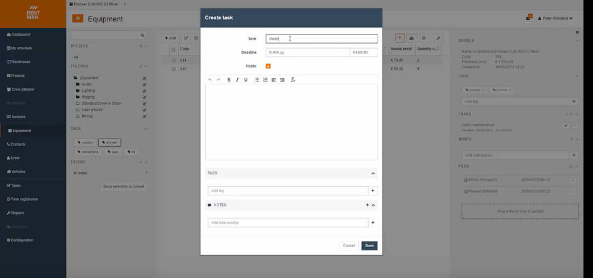
Task: Click the wrench icon above table
Action: pos(438,38)
